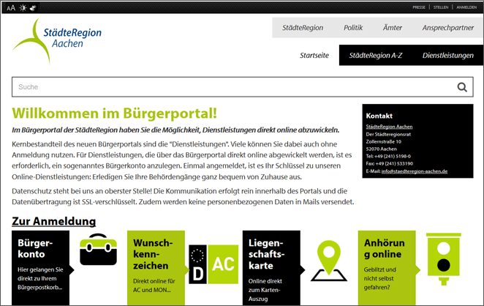Select the Startseite tab

point(314,56)
